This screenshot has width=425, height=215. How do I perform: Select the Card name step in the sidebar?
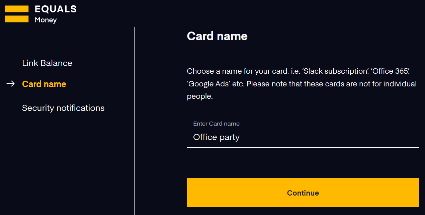coord(44,84)
